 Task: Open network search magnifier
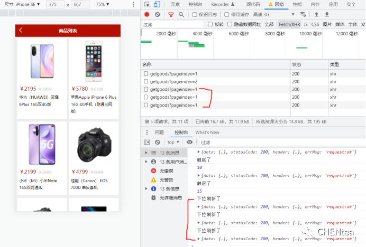click(x=181, y=15)
